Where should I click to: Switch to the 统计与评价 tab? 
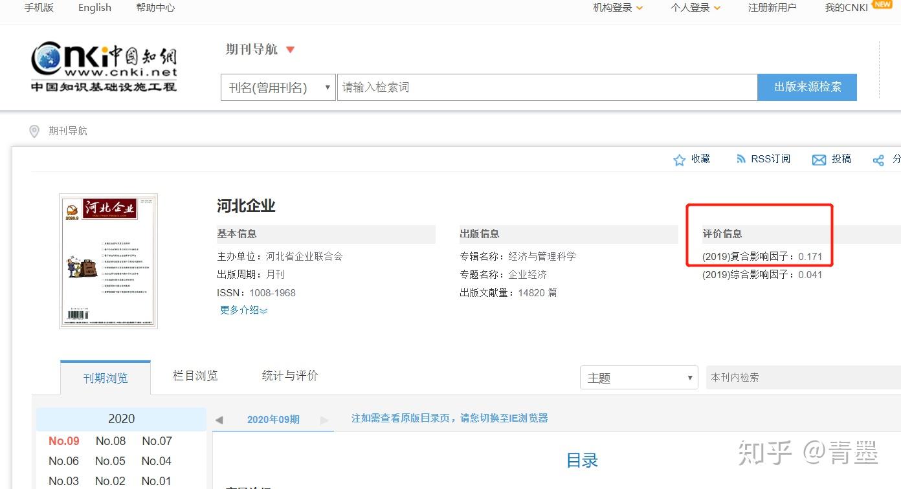[x=290, y=376]
